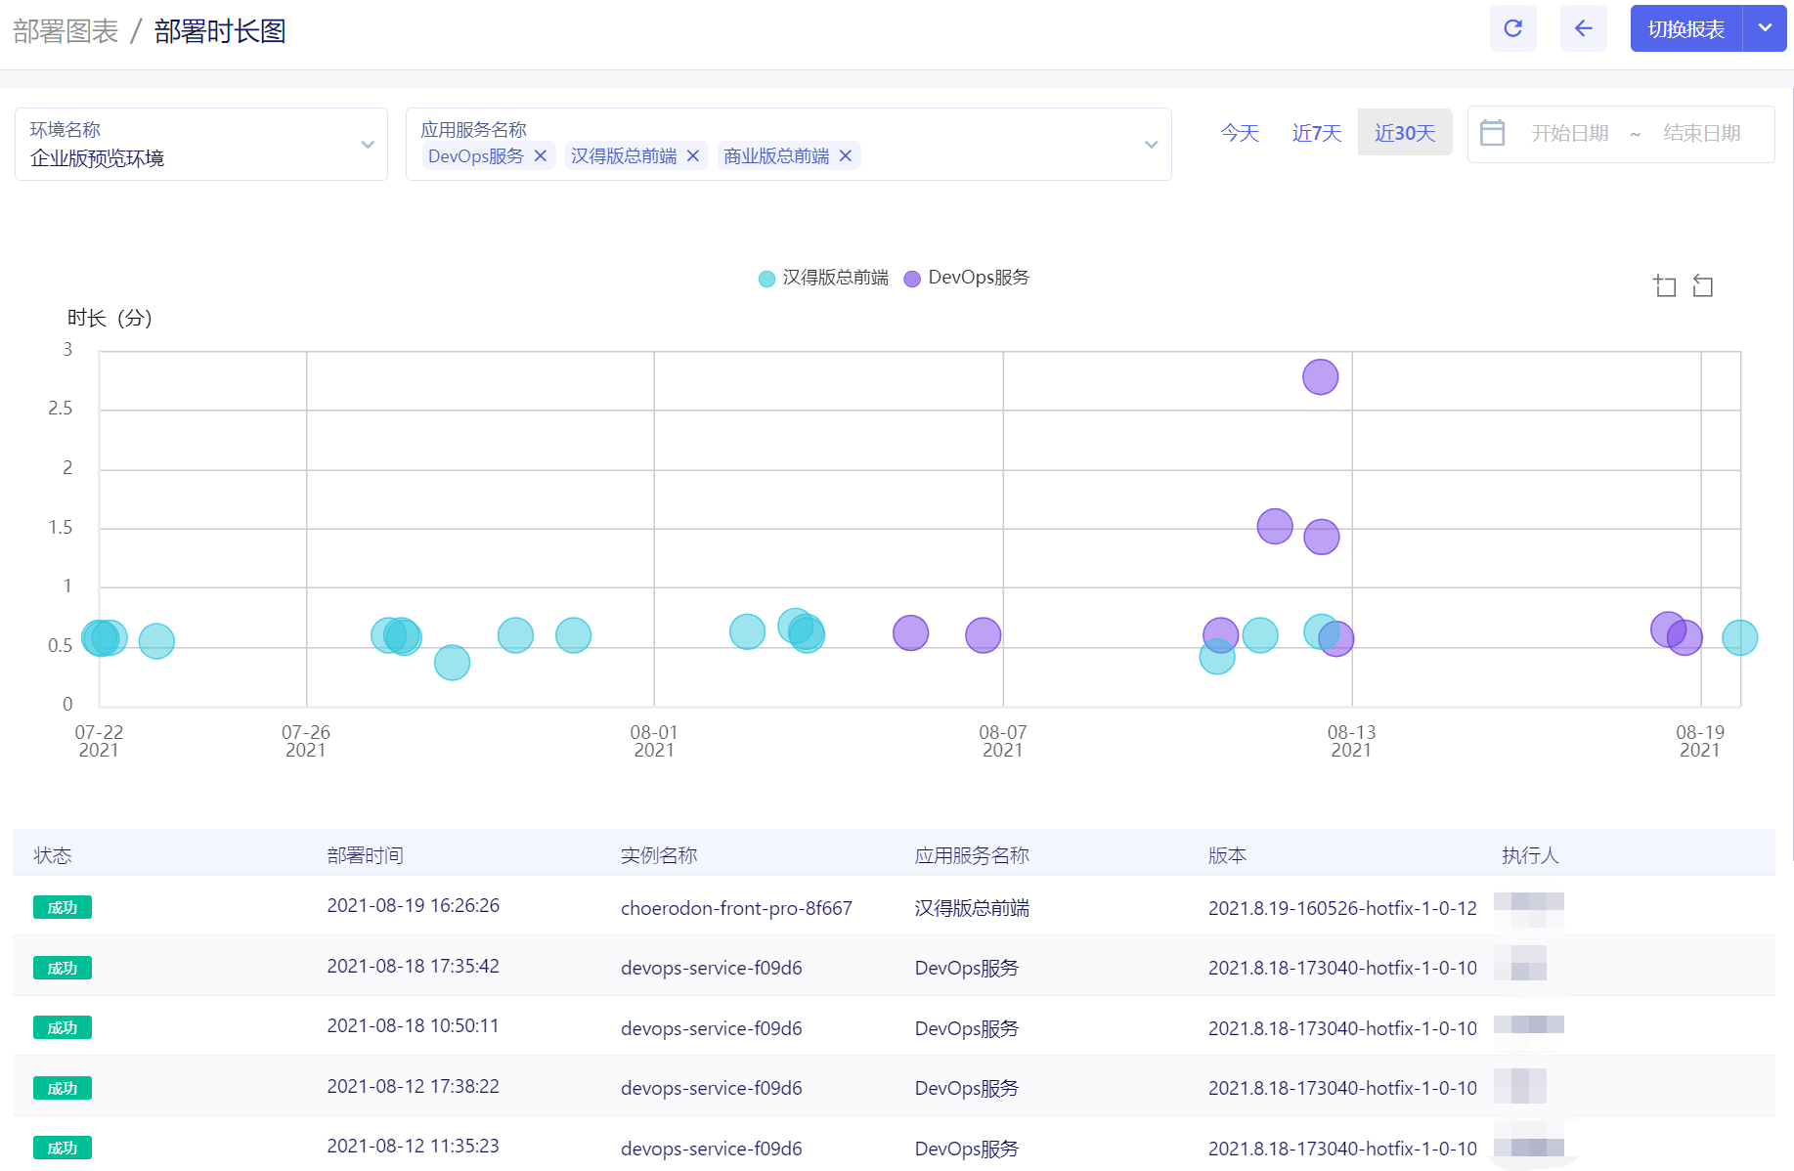This screenshot has height=1171, width=1794.
Task: Click the 2021-08-12 11:35:23 deploy time
Action: coord(413,1146)
